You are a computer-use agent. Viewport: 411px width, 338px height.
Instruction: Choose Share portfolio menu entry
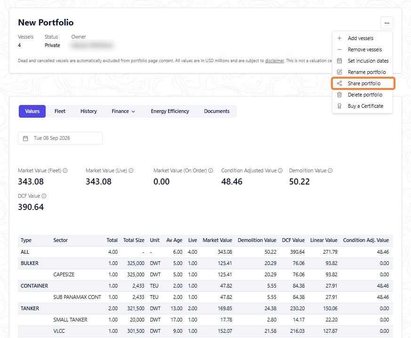(363, 83)
